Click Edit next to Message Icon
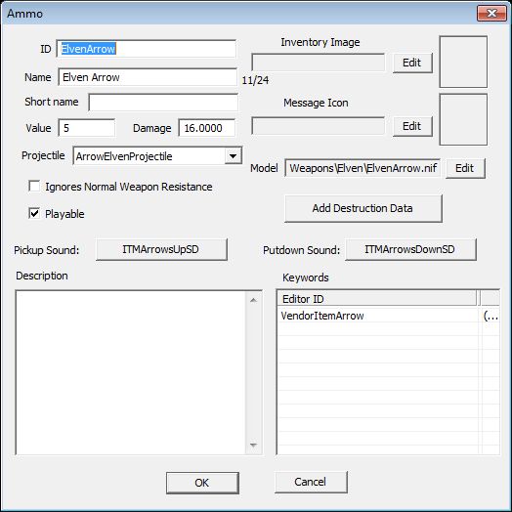 coord(412,126)
